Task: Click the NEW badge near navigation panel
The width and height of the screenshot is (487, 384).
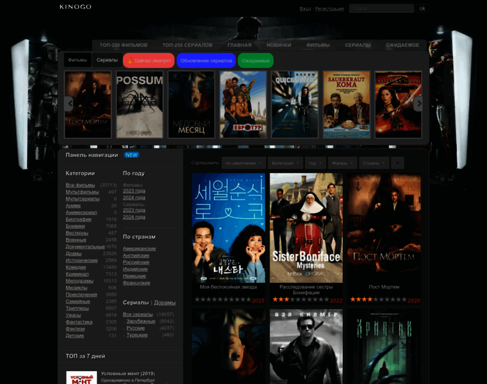Action: click(132, 155)
